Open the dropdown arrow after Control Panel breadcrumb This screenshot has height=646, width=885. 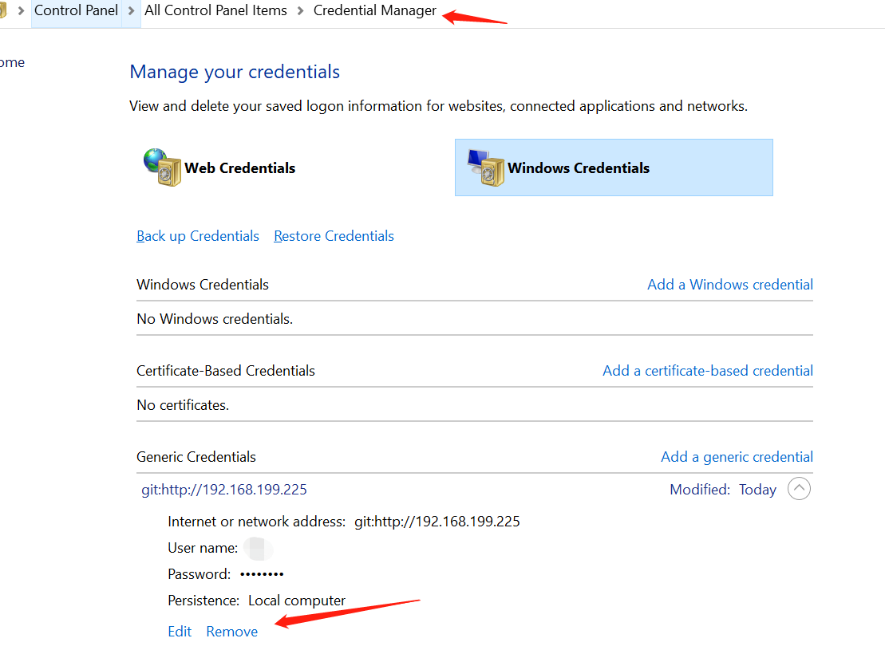pyautogui.click(x=131, y=10)
